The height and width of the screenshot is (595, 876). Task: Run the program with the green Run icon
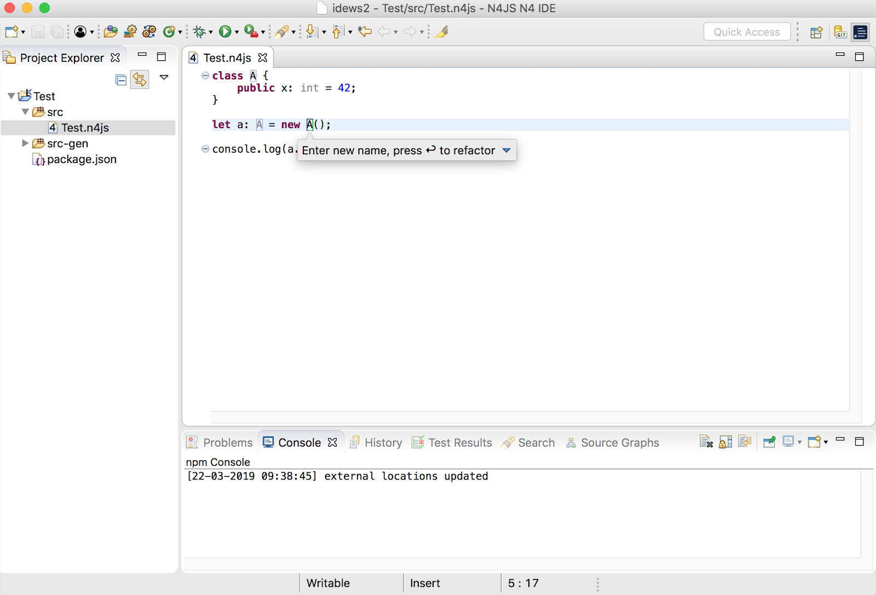[224, 31]
